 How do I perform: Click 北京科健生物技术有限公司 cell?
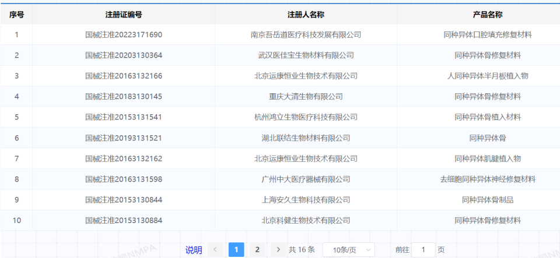tap(306, 221)
